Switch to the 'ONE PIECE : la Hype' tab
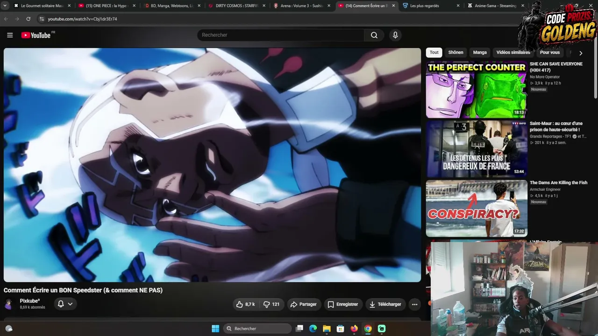This screenshot has width=598, height=336. 107,6
